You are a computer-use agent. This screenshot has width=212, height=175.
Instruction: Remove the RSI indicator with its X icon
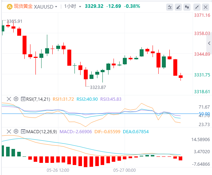9,99
